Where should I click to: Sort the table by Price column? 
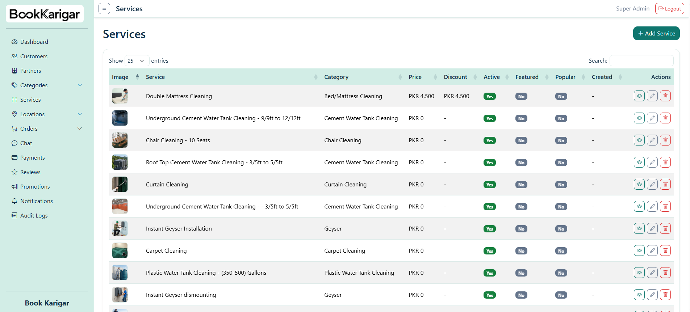pos(423,77)
